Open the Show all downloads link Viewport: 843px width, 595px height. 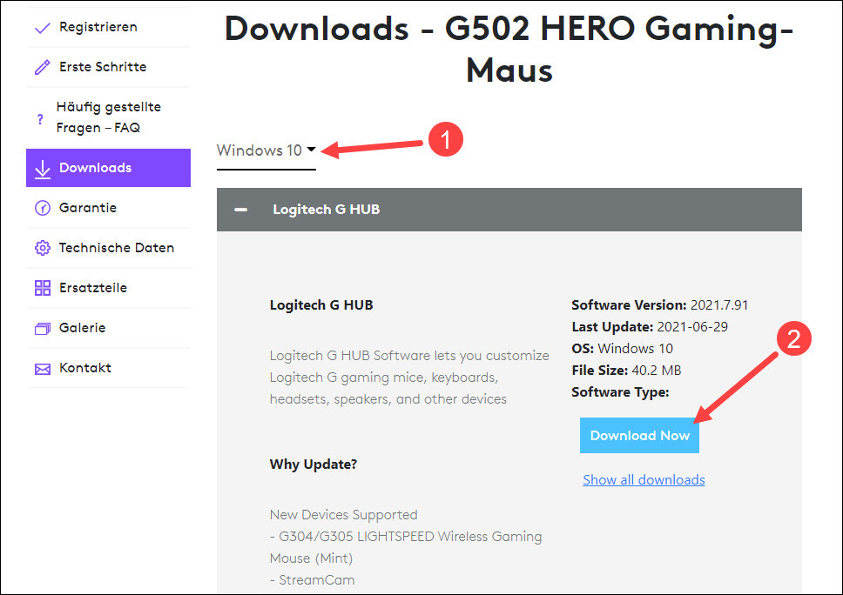coord(644,479)
